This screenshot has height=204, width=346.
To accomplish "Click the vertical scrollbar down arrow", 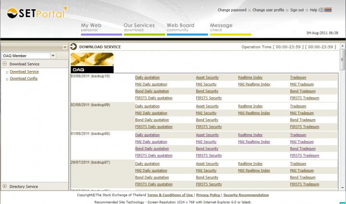I will tap(343, 187).
